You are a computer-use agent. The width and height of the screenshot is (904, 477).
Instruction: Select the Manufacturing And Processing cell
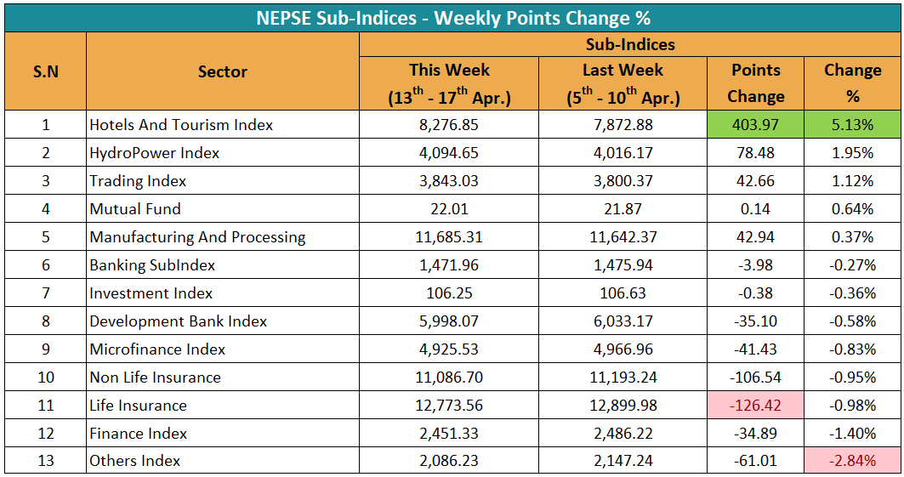click(x=197, y=237)
